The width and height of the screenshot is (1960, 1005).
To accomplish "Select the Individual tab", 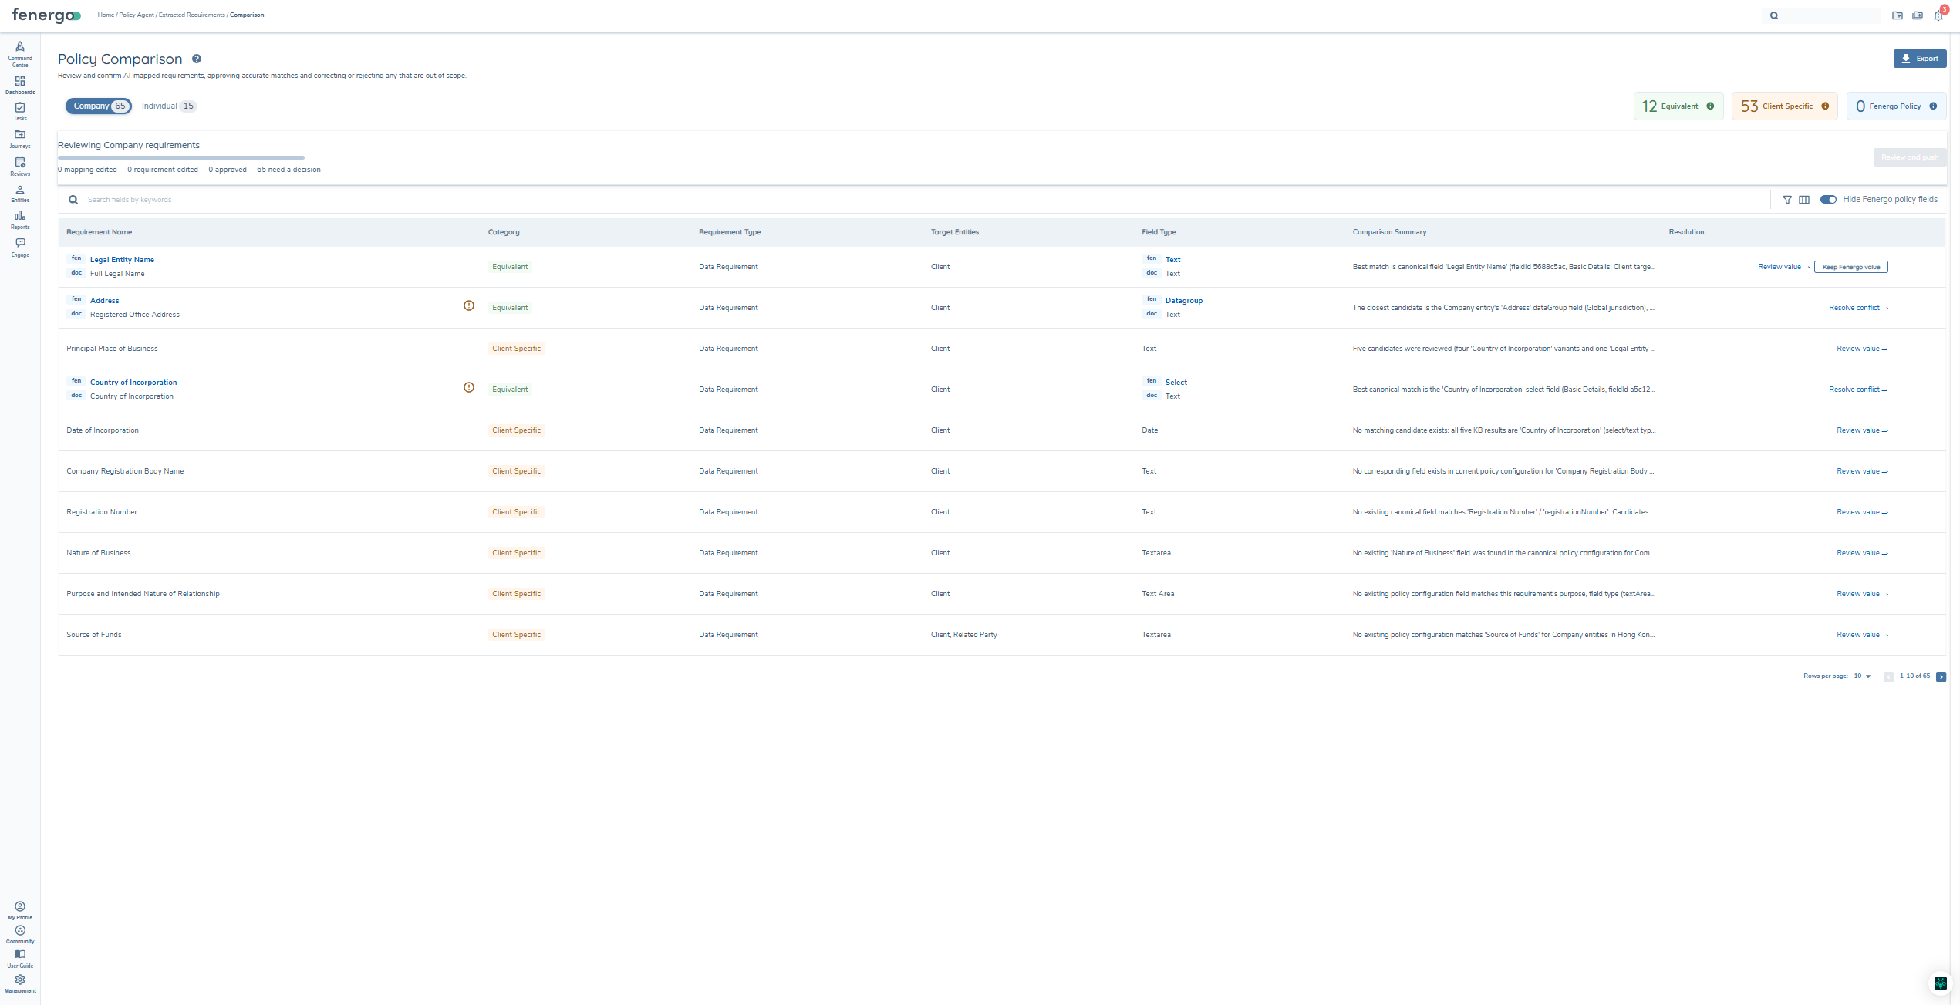I will 169,106.
